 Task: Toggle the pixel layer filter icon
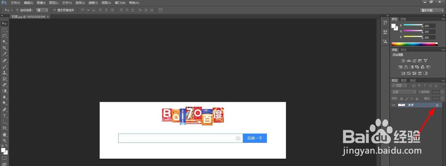coord(414,86)
